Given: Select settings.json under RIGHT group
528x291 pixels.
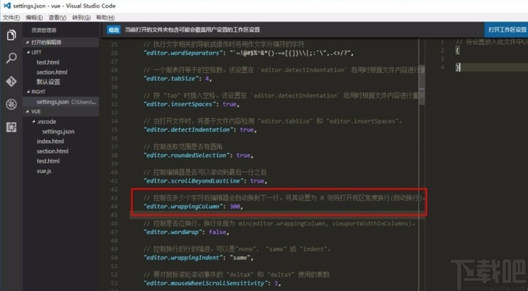Looking at the screenshot, I should (61, 102).
